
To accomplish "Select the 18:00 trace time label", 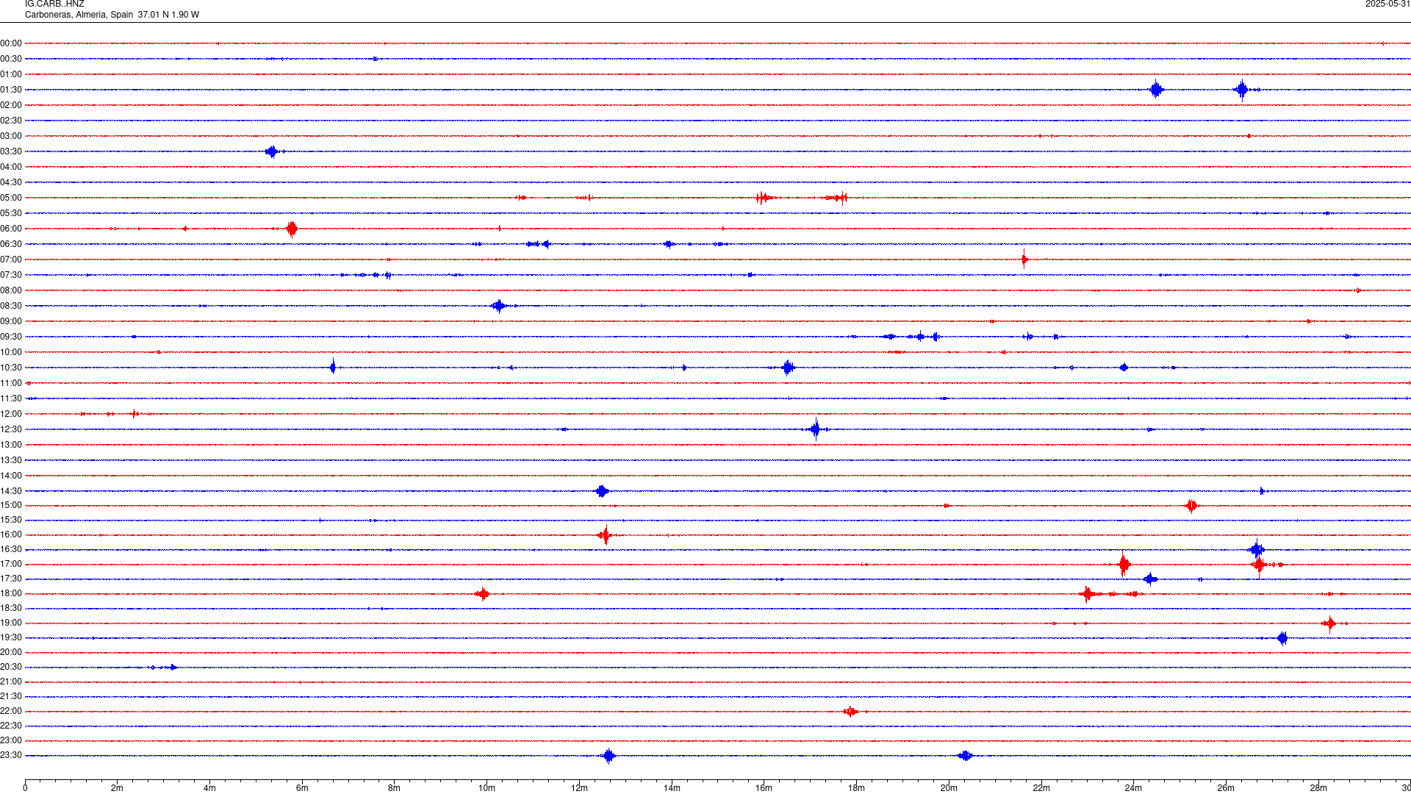I will pos(11,593).
